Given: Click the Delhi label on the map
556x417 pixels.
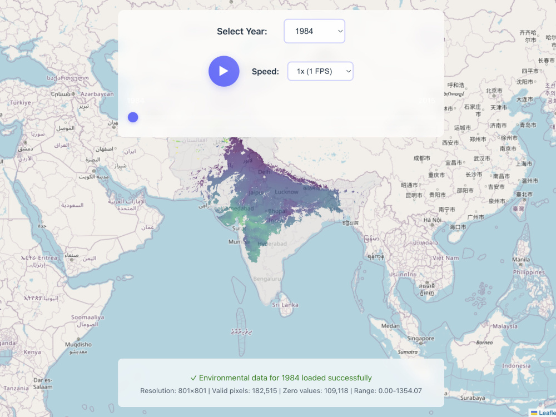Looking at the screenshot, I should [265, 172].
